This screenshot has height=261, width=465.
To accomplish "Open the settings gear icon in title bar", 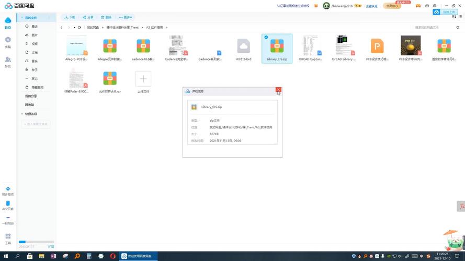I will 435,6.
